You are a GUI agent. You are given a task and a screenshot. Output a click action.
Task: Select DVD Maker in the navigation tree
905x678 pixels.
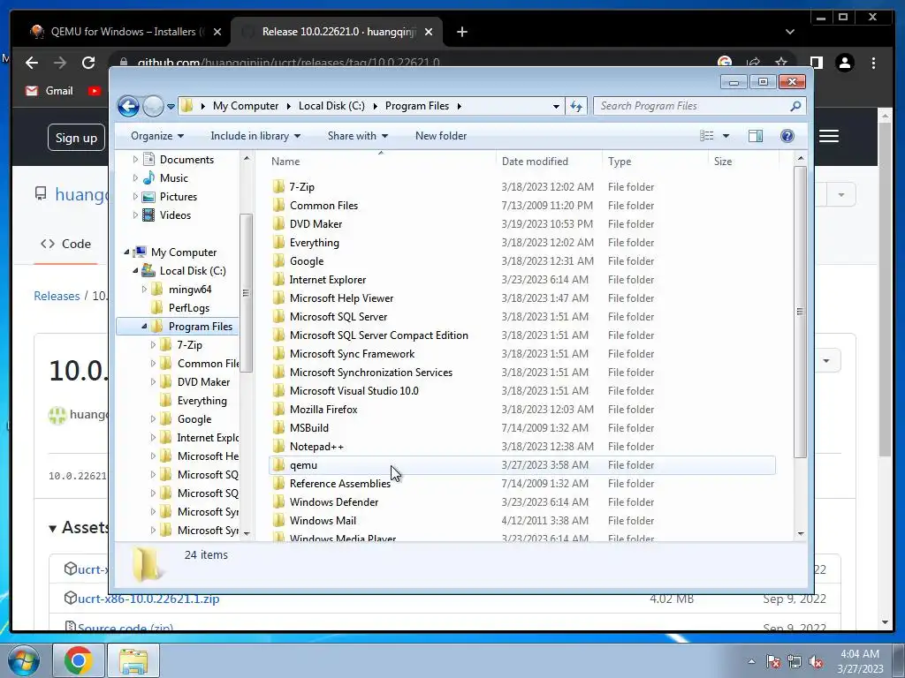(203, 382)
